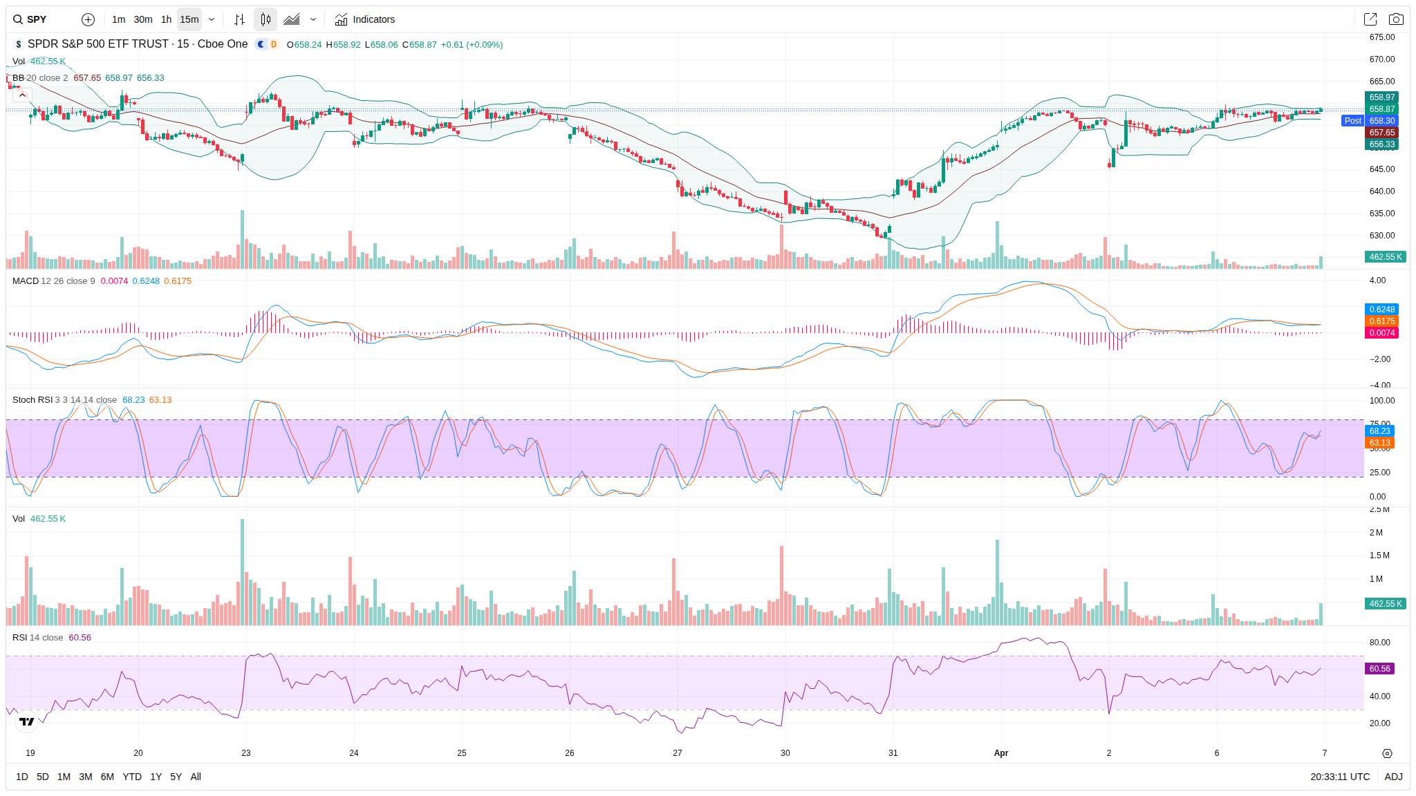Collapse the indicator legend chevron
This screenshot has height=796, width=1416.
(x=22, y=95)
